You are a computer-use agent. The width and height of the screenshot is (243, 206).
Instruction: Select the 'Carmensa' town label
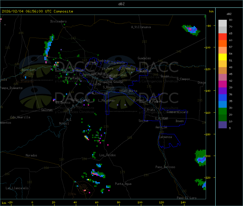coord(165,137)
